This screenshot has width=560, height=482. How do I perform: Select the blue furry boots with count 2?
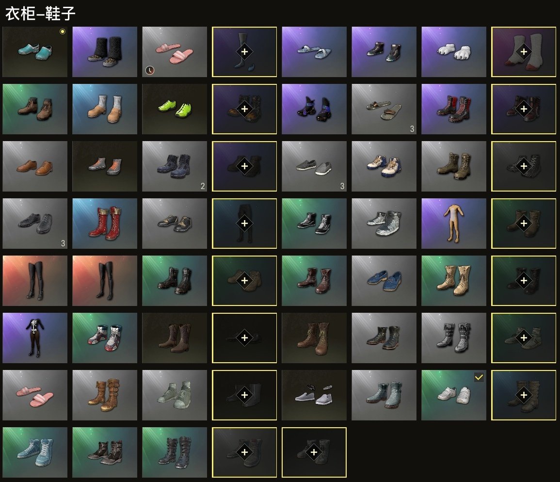[174, 166]
